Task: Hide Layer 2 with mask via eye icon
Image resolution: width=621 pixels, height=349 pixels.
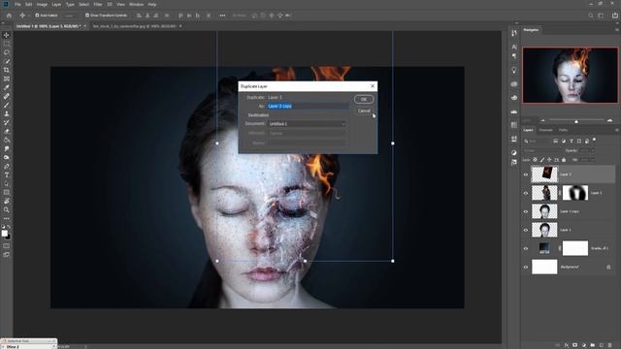Action: coord(526,193)
